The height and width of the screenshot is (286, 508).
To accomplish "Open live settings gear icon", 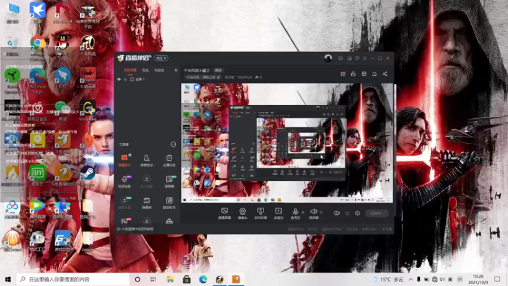I will (x=358, y=213).
